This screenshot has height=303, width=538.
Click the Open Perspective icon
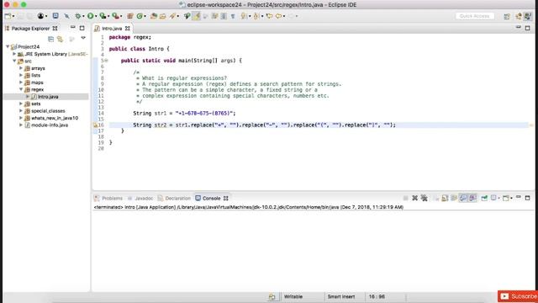[x=507, y=16]
